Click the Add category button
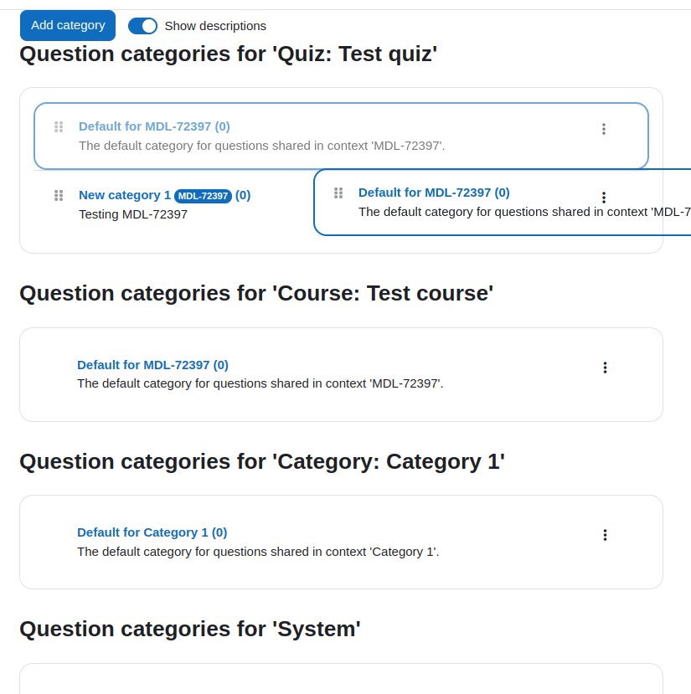 point(68,25)
